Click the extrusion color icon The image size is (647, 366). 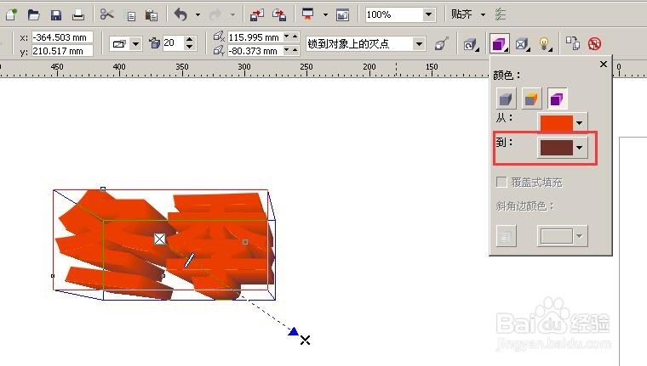coord(499,43)
